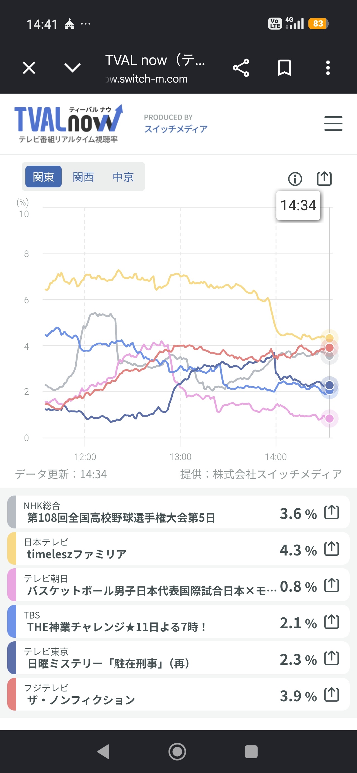Bookmark this page in browser
The image size is (357, 773).
coord(284,68)
